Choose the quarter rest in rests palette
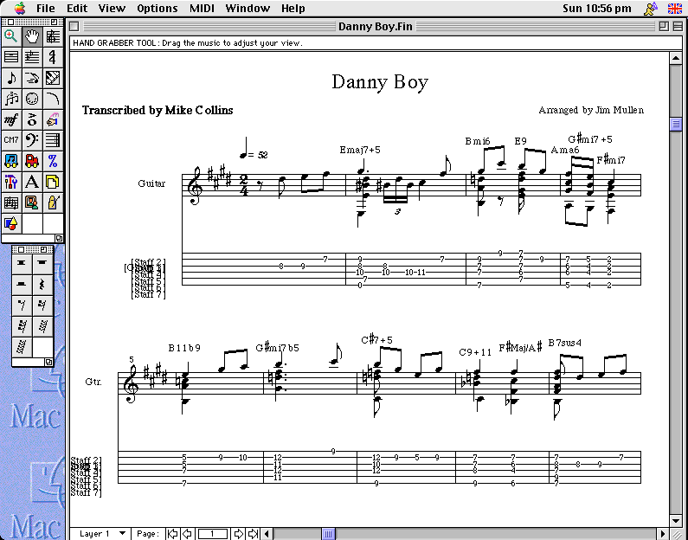This screenshot has height=540, width=688. coord(42,284)
